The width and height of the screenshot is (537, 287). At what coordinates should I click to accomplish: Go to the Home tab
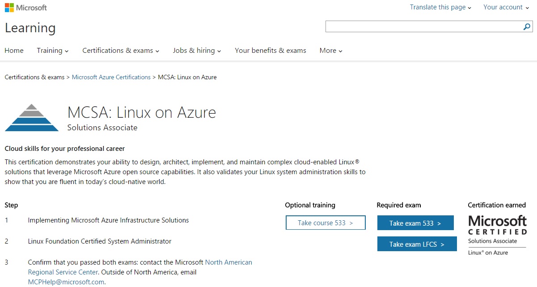click(x=14, y=51)
